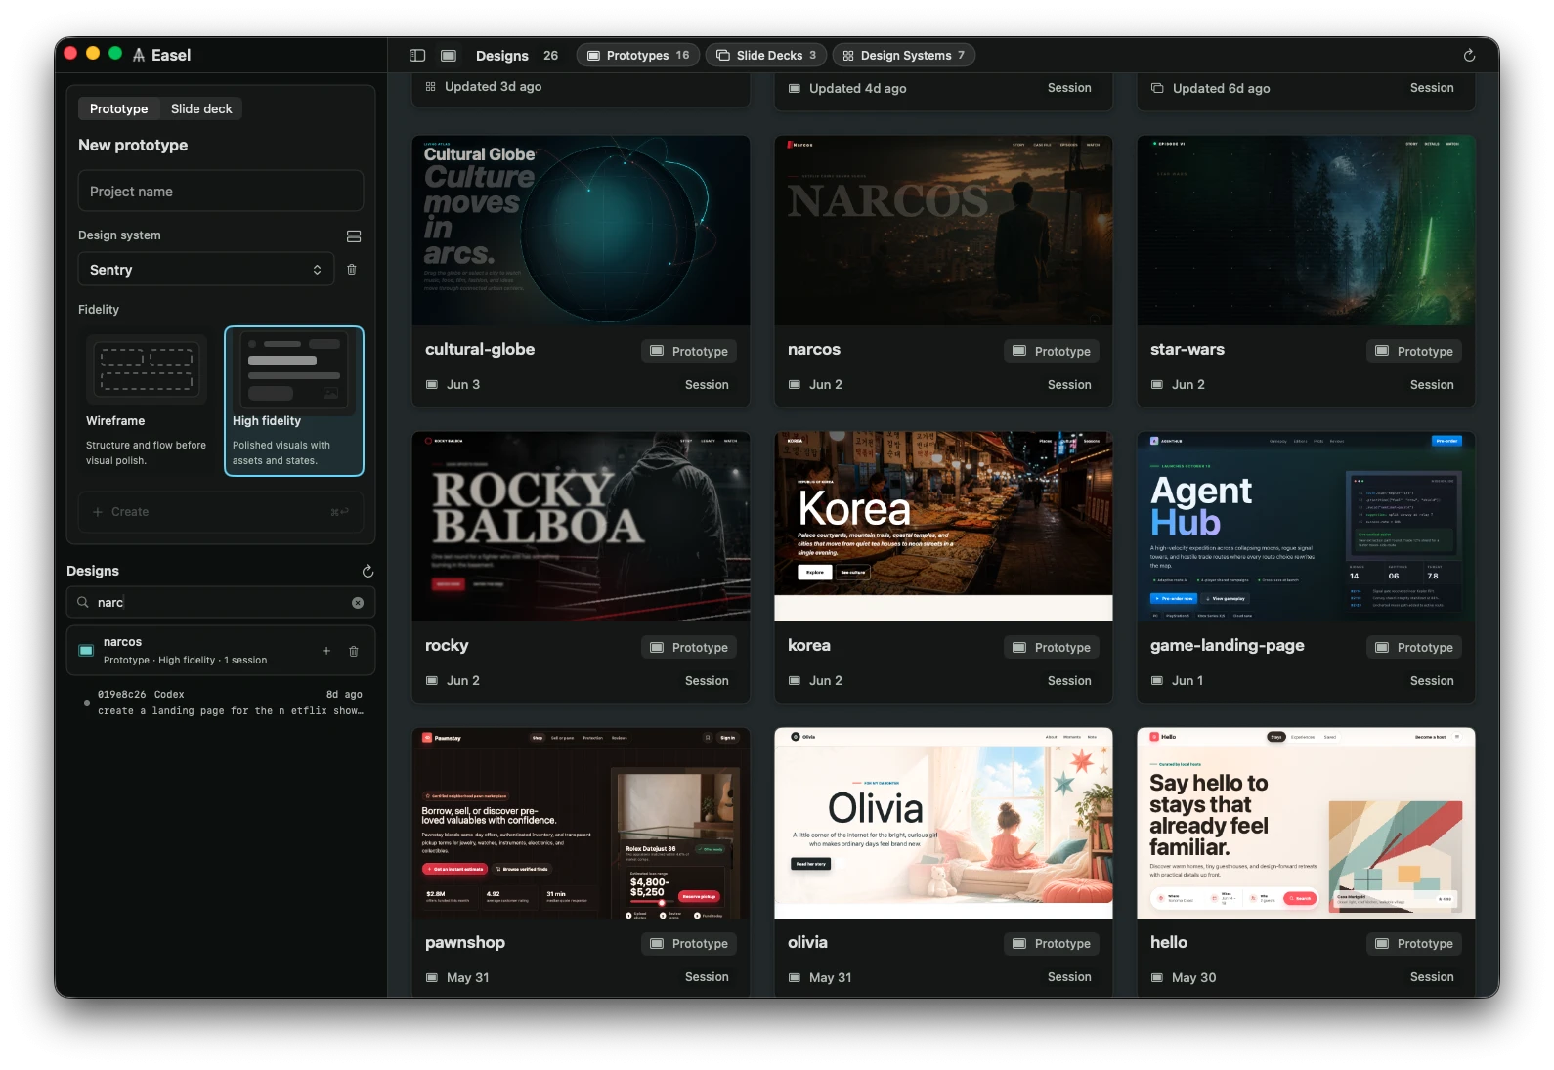Click the Prototype badge on cultural-globe card

click(689, 351)
